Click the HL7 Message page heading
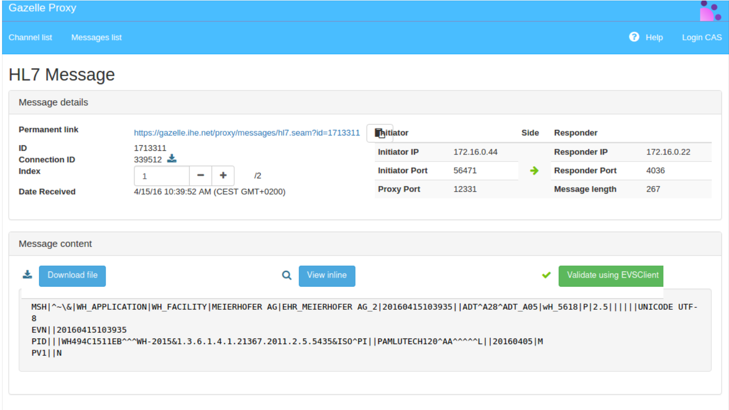The height and width of the screenshot is (410, 729). [62, 75]
